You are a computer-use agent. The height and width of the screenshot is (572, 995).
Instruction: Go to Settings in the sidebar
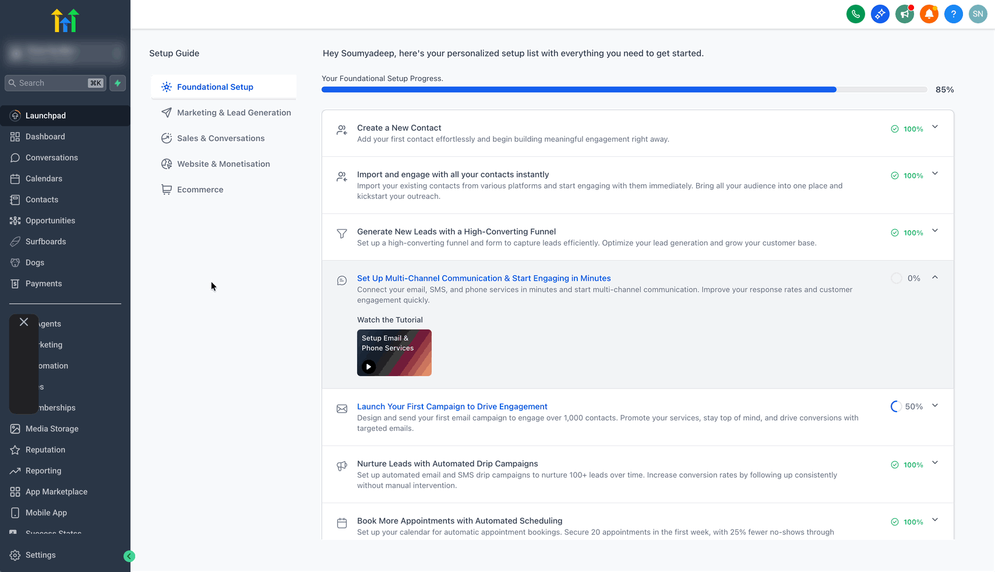click(40, 555)
